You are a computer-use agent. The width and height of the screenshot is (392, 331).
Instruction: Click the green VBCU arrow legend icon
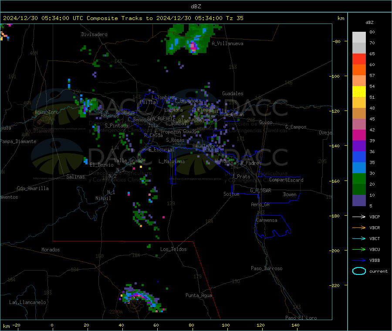click(359, 249)
